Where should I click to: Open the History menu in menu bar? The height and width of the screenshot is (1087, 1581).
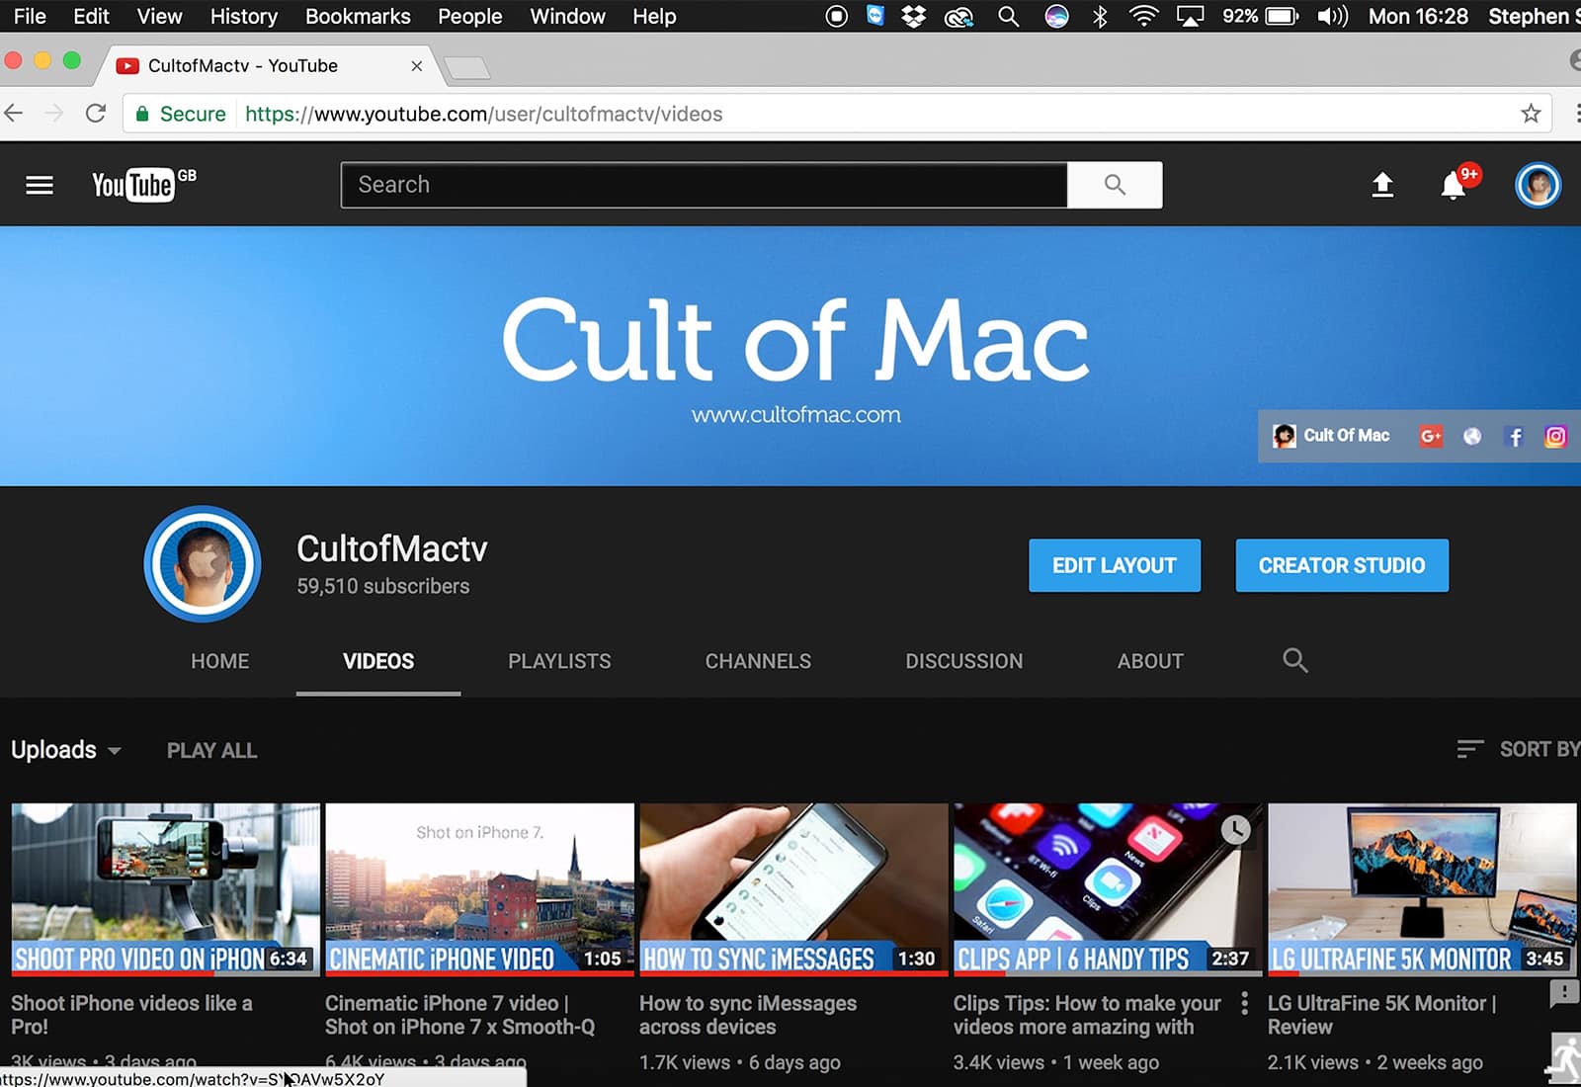click(243, 17)
